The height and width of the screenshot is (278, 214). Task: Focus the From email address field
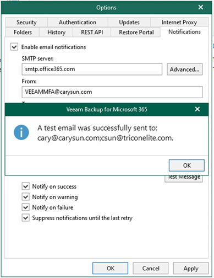[x=112, y=92]
